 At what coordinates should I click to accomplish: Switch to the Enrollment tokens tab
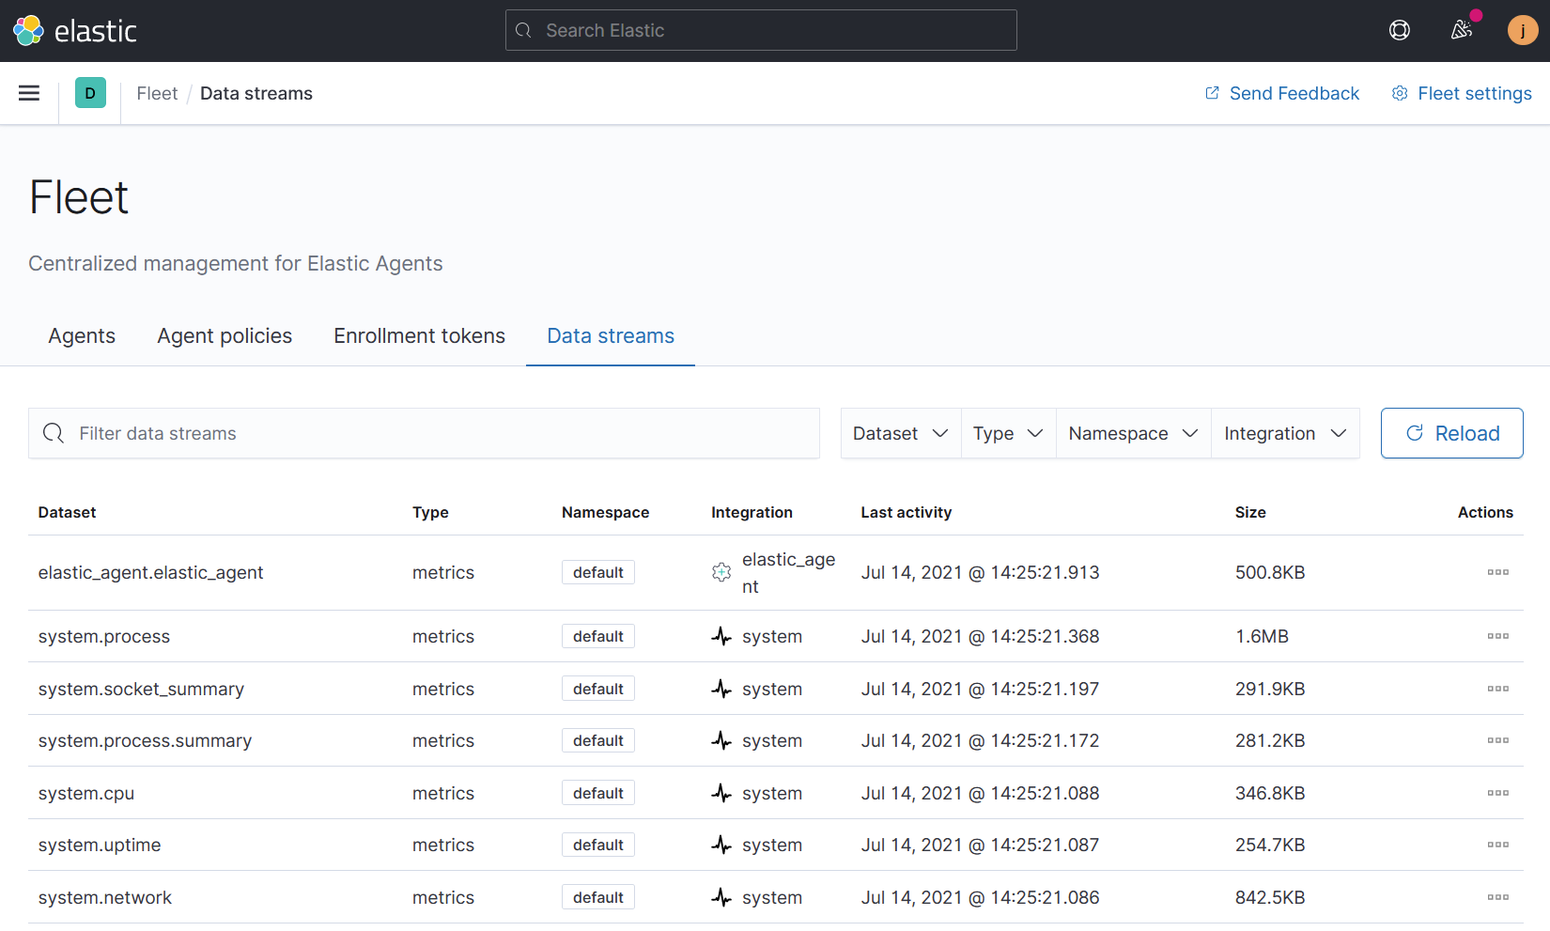(419, 335)
